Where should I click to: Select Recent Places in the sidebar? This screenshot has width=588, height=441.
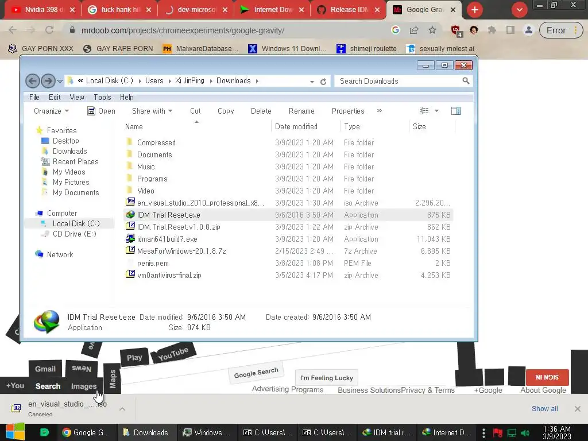coord(69,161)
